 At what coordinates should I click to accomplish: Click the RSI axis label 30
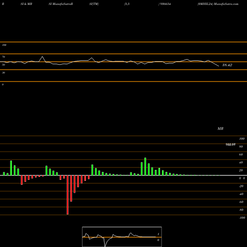click(3, 73)
